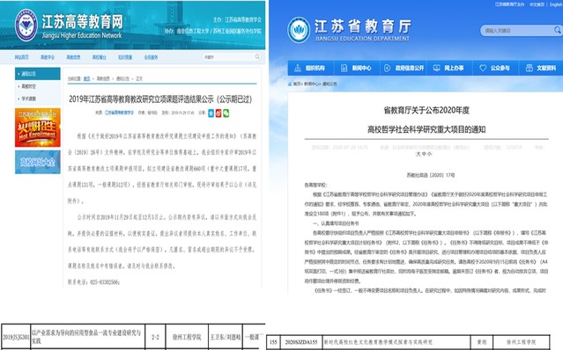Click the blue 高校网站大全 banner
Screen dimensions: 563x350
coord(37,162)
